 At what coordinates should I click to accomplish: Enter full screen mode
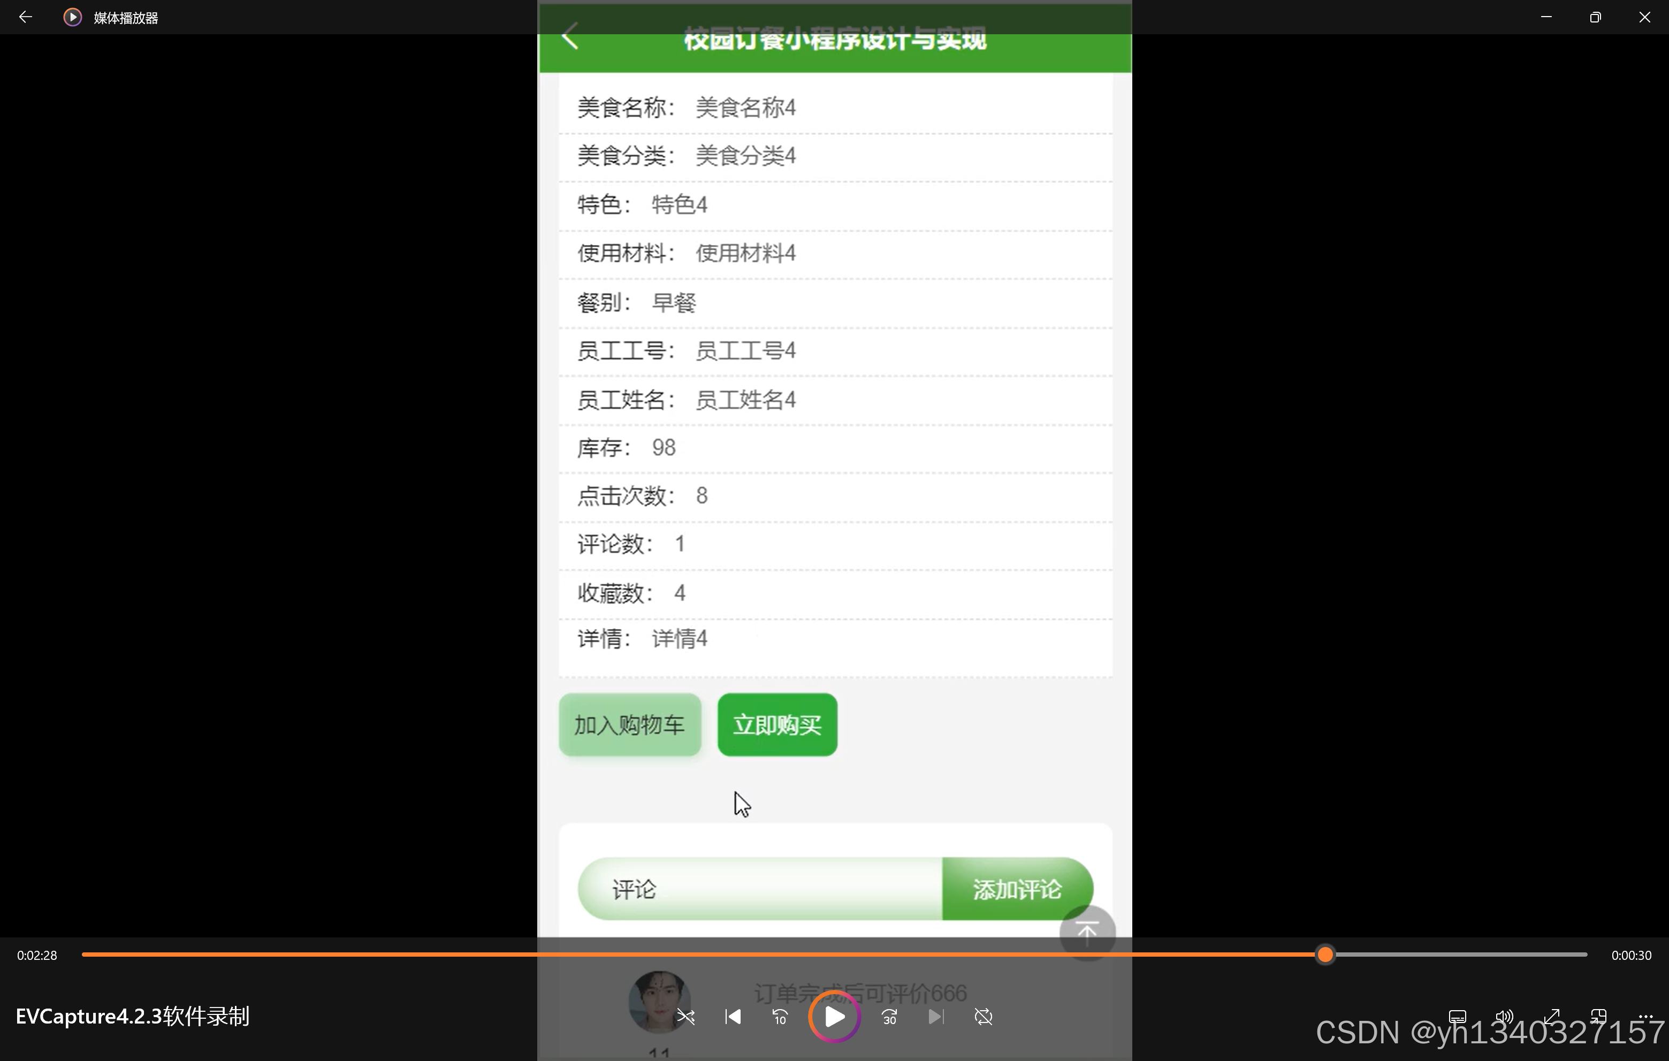(x=1552, y=1017)
